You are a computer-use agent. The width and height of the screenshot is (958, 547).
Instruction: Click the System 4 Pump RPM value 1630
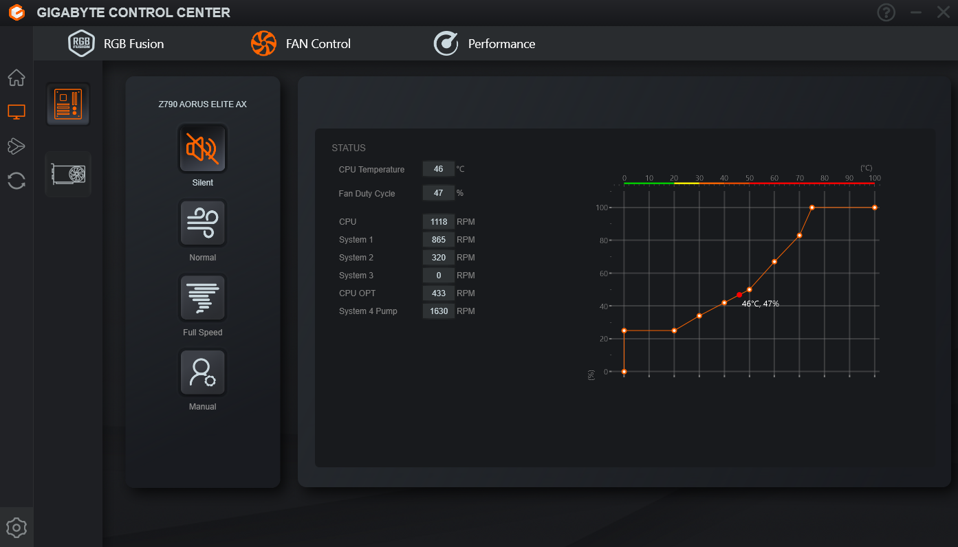[x=439, y=311]
